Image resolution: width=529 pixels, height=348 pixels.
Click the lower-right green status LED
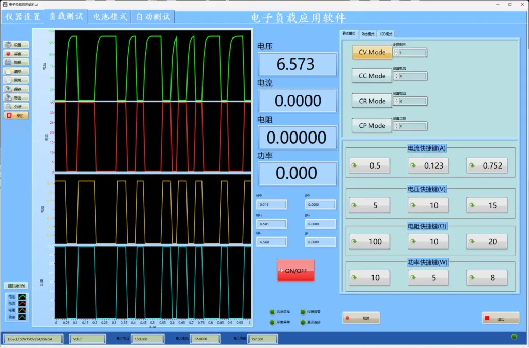303,322
